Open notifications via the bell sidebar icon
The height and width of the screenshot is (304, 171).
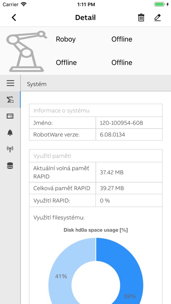10,133
